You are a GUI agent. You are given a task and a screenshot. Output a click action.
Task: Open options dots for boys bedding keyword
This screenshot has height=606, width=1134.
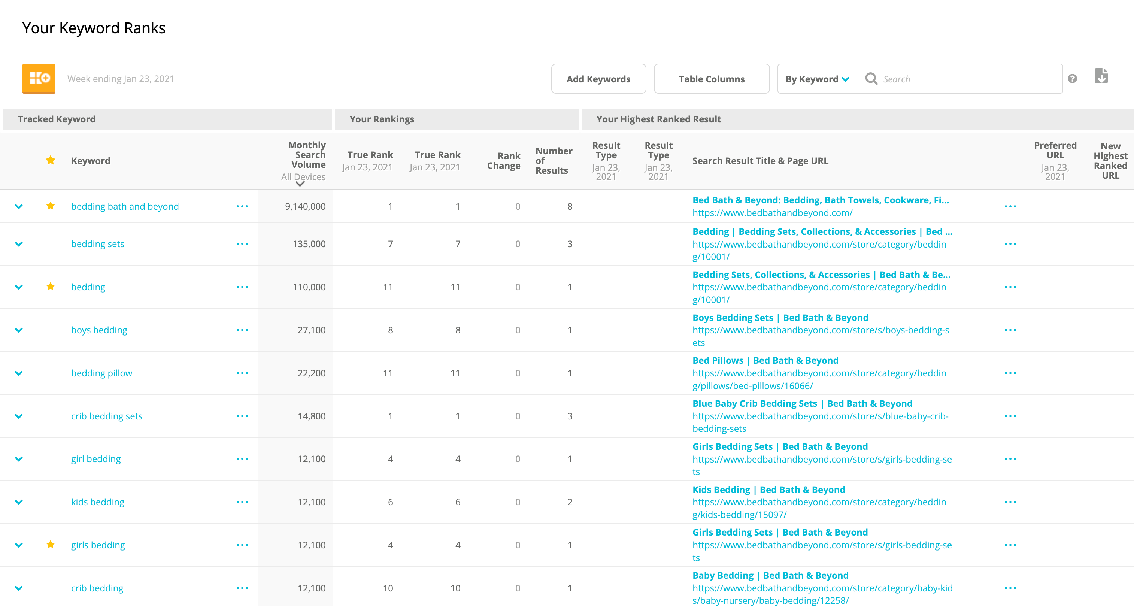(242, 330)
